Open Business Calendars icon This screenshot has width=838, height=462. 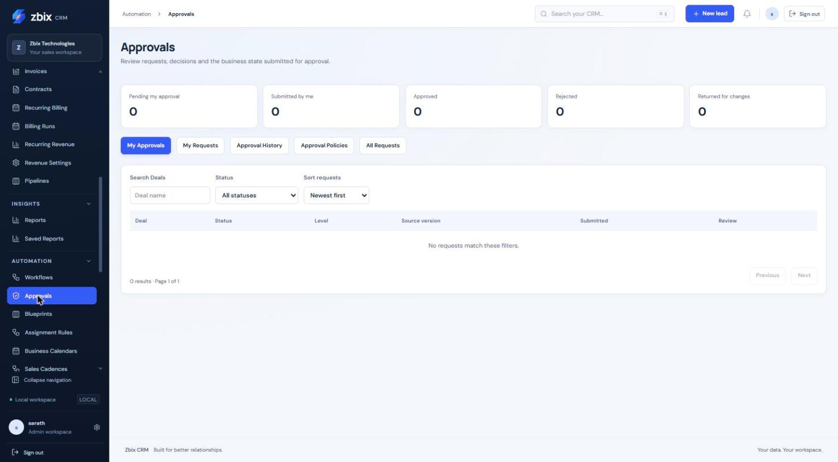point(16,351)
